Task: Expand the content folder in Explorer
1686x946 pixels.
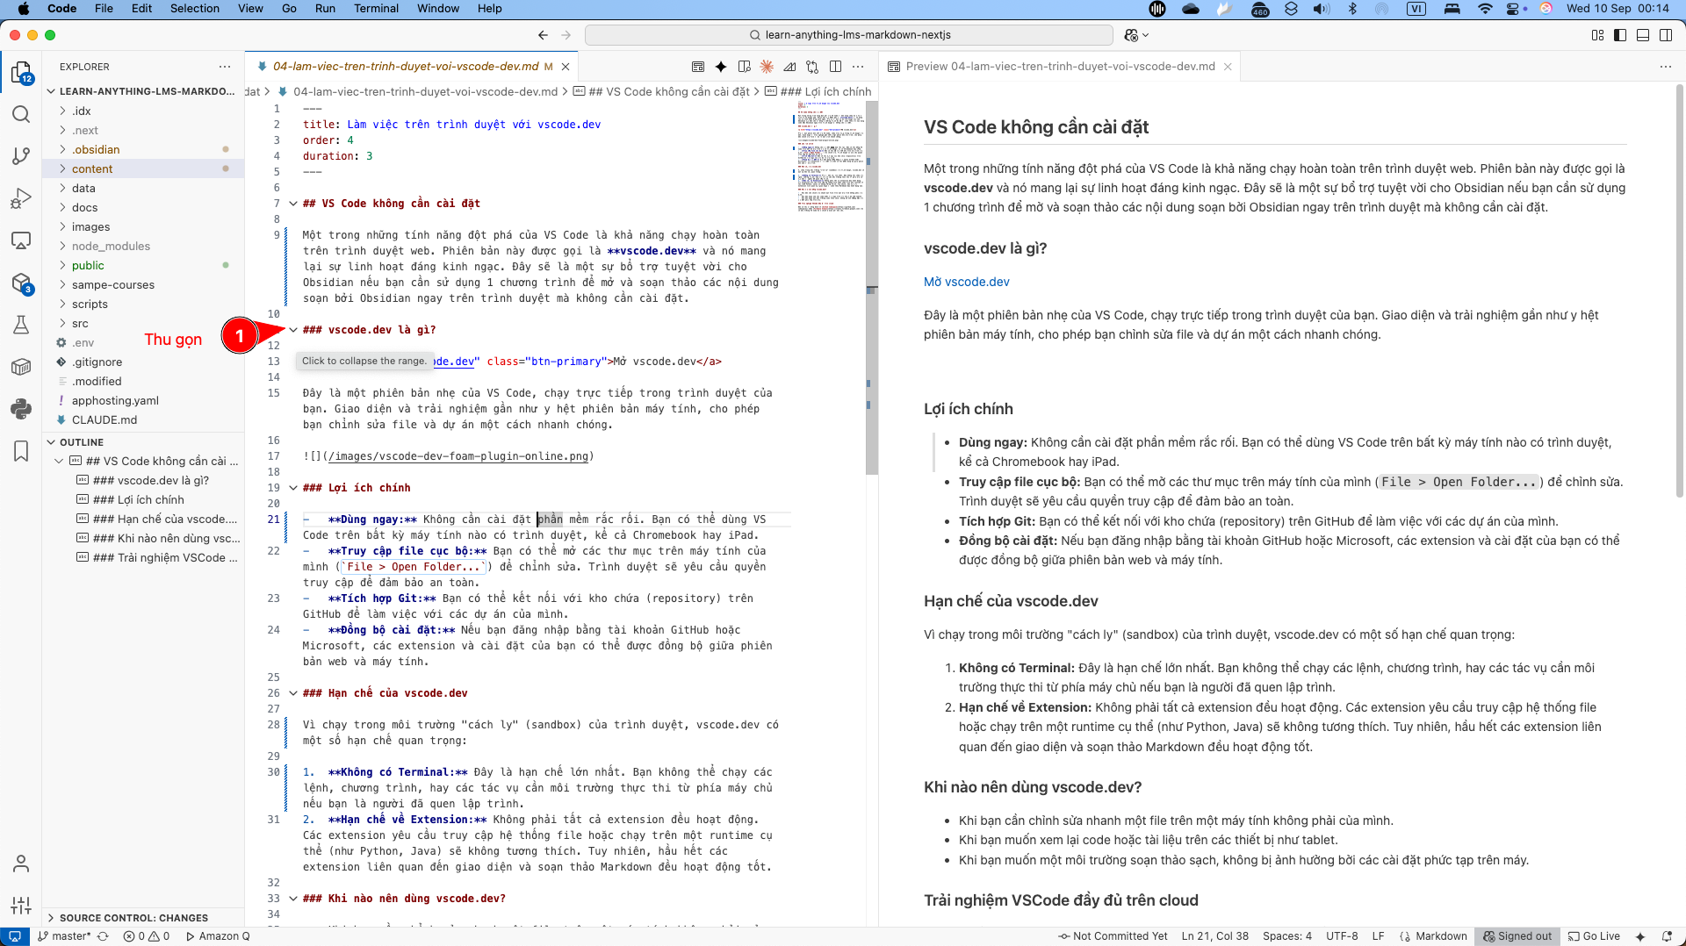Action: tap(92, 168)
